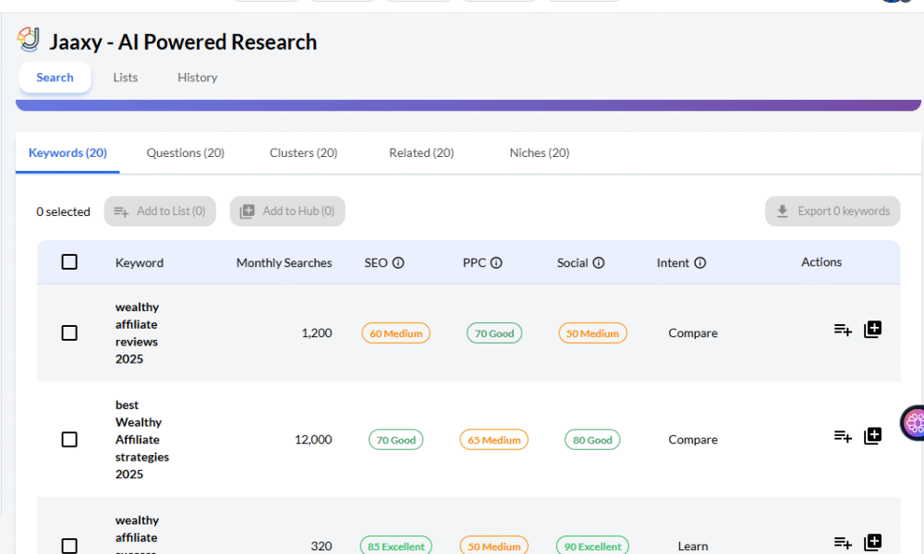Go to the History tab

pos(197,78)
